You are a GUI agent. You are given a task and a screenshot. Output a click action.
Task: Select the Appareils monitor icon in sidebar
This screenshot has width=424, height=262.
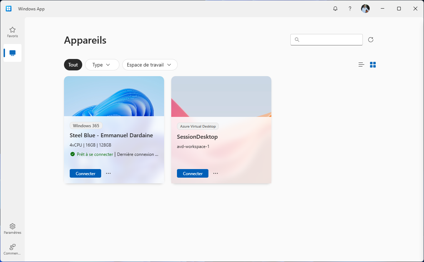pos(13,53)
